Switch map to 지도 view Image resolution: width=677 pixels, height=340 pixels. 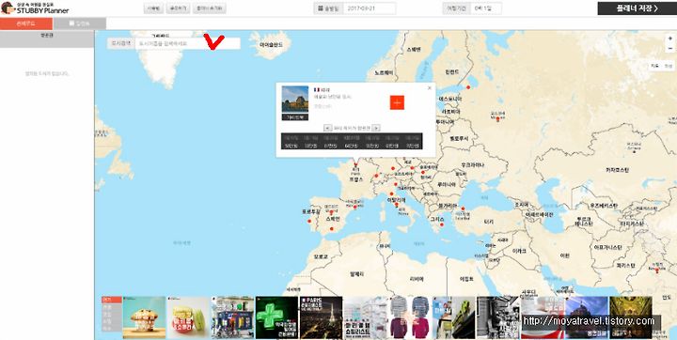point(655,66)
